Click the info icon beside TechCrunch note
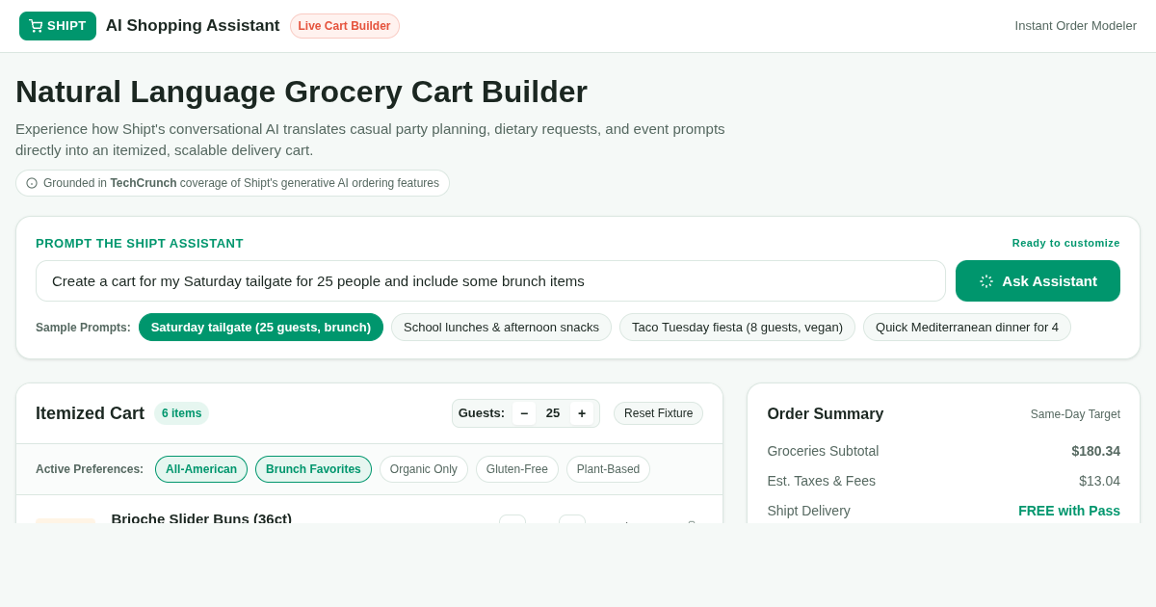Screen dimensions: 1156x607 [32, 183]
